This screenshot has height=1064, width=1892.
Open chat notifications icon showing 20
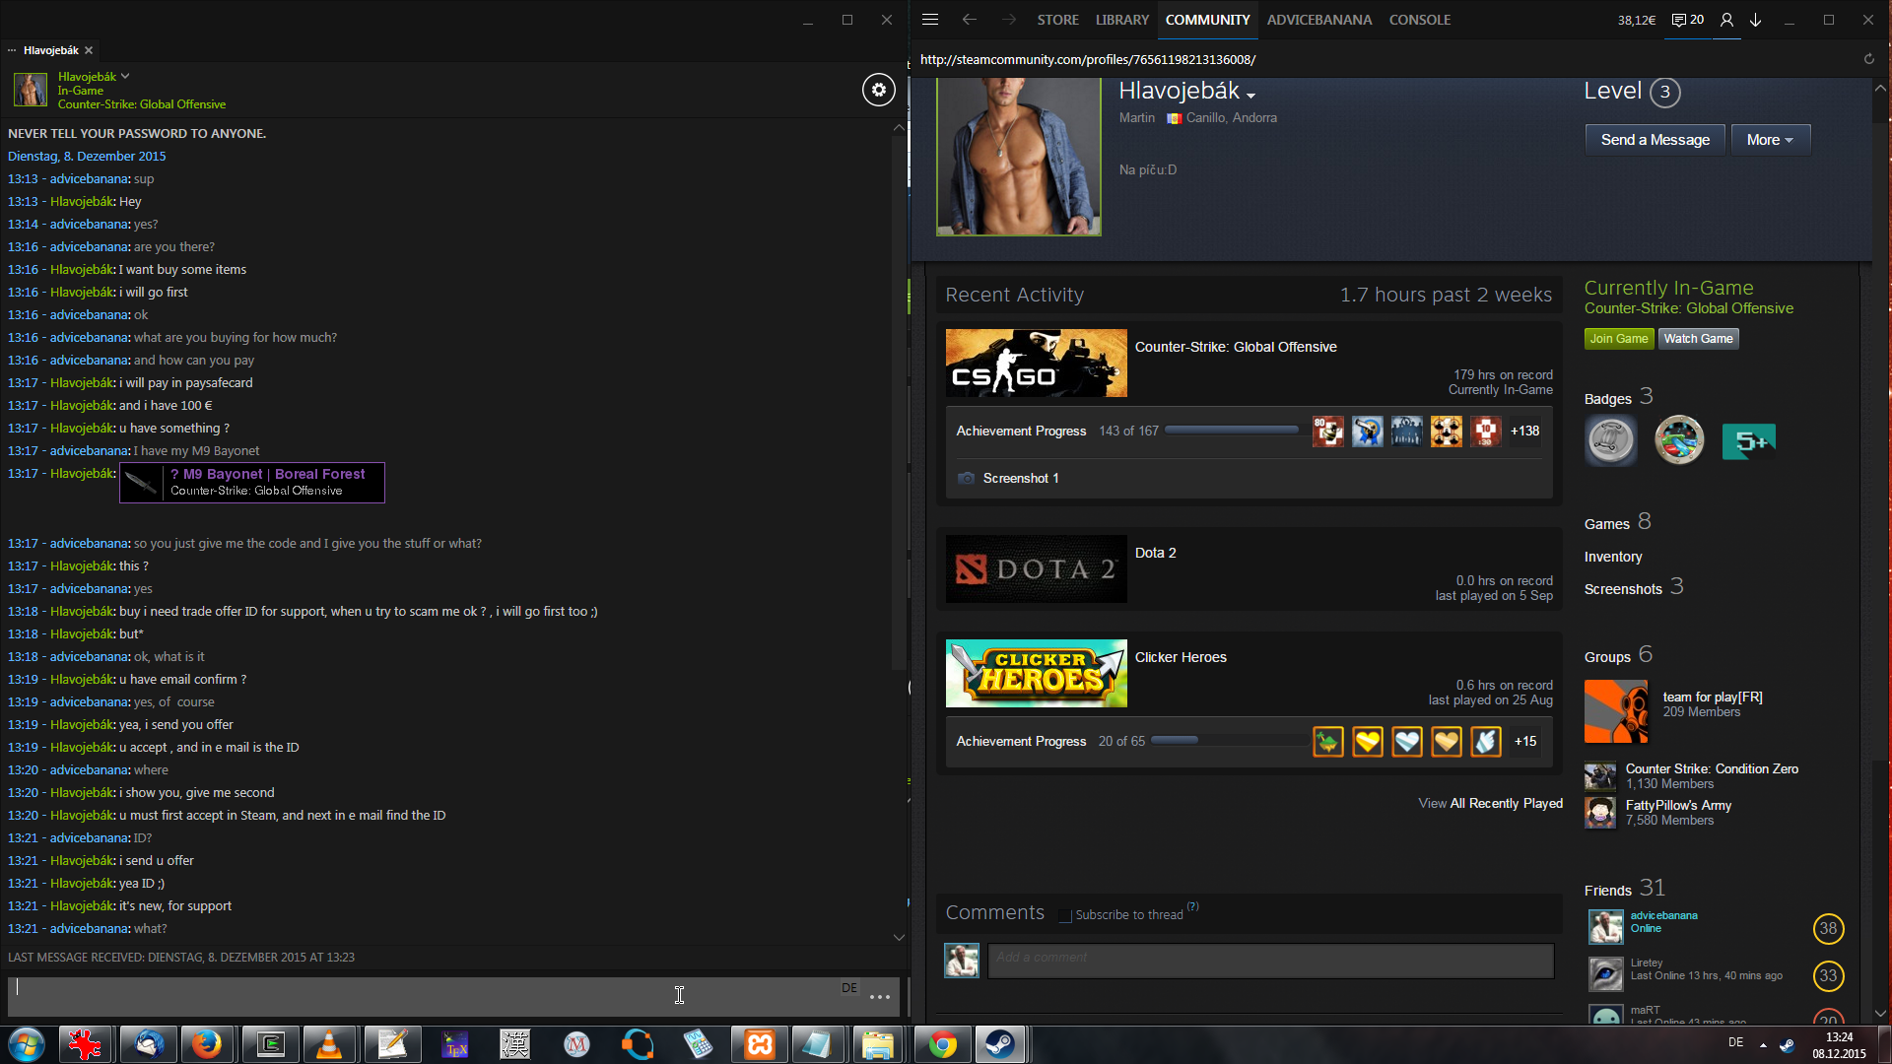click(1687, 20)
